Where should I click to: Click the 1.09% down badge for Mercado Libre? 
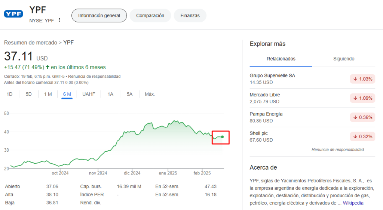click(362, 98)
